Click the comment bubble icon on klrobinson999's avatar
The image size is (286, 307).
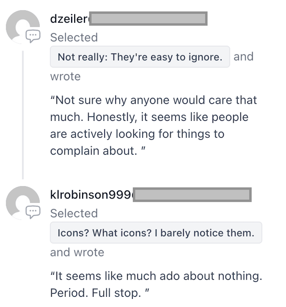tap(33, 211)
